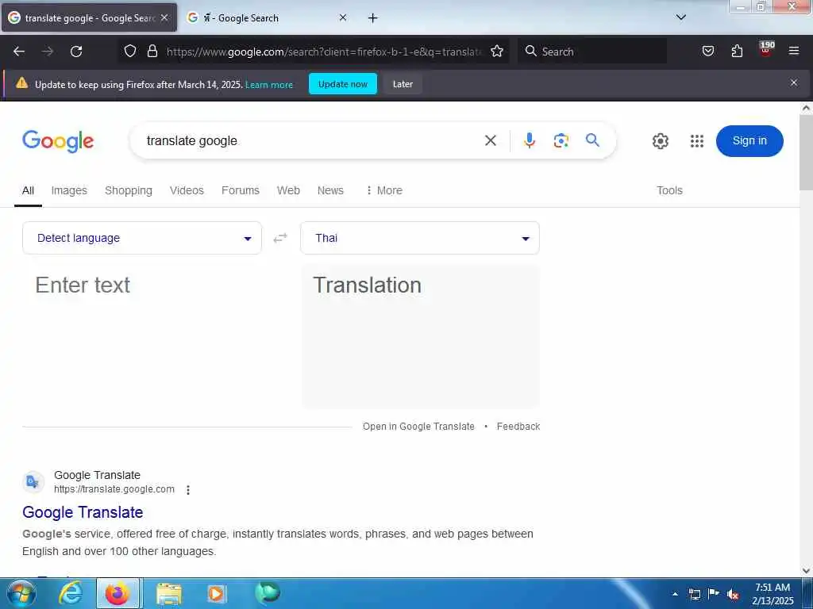The height and width of the screenshot is (609, 813).
Task: Click the Action Center flag tray icon
Action: 713,594
